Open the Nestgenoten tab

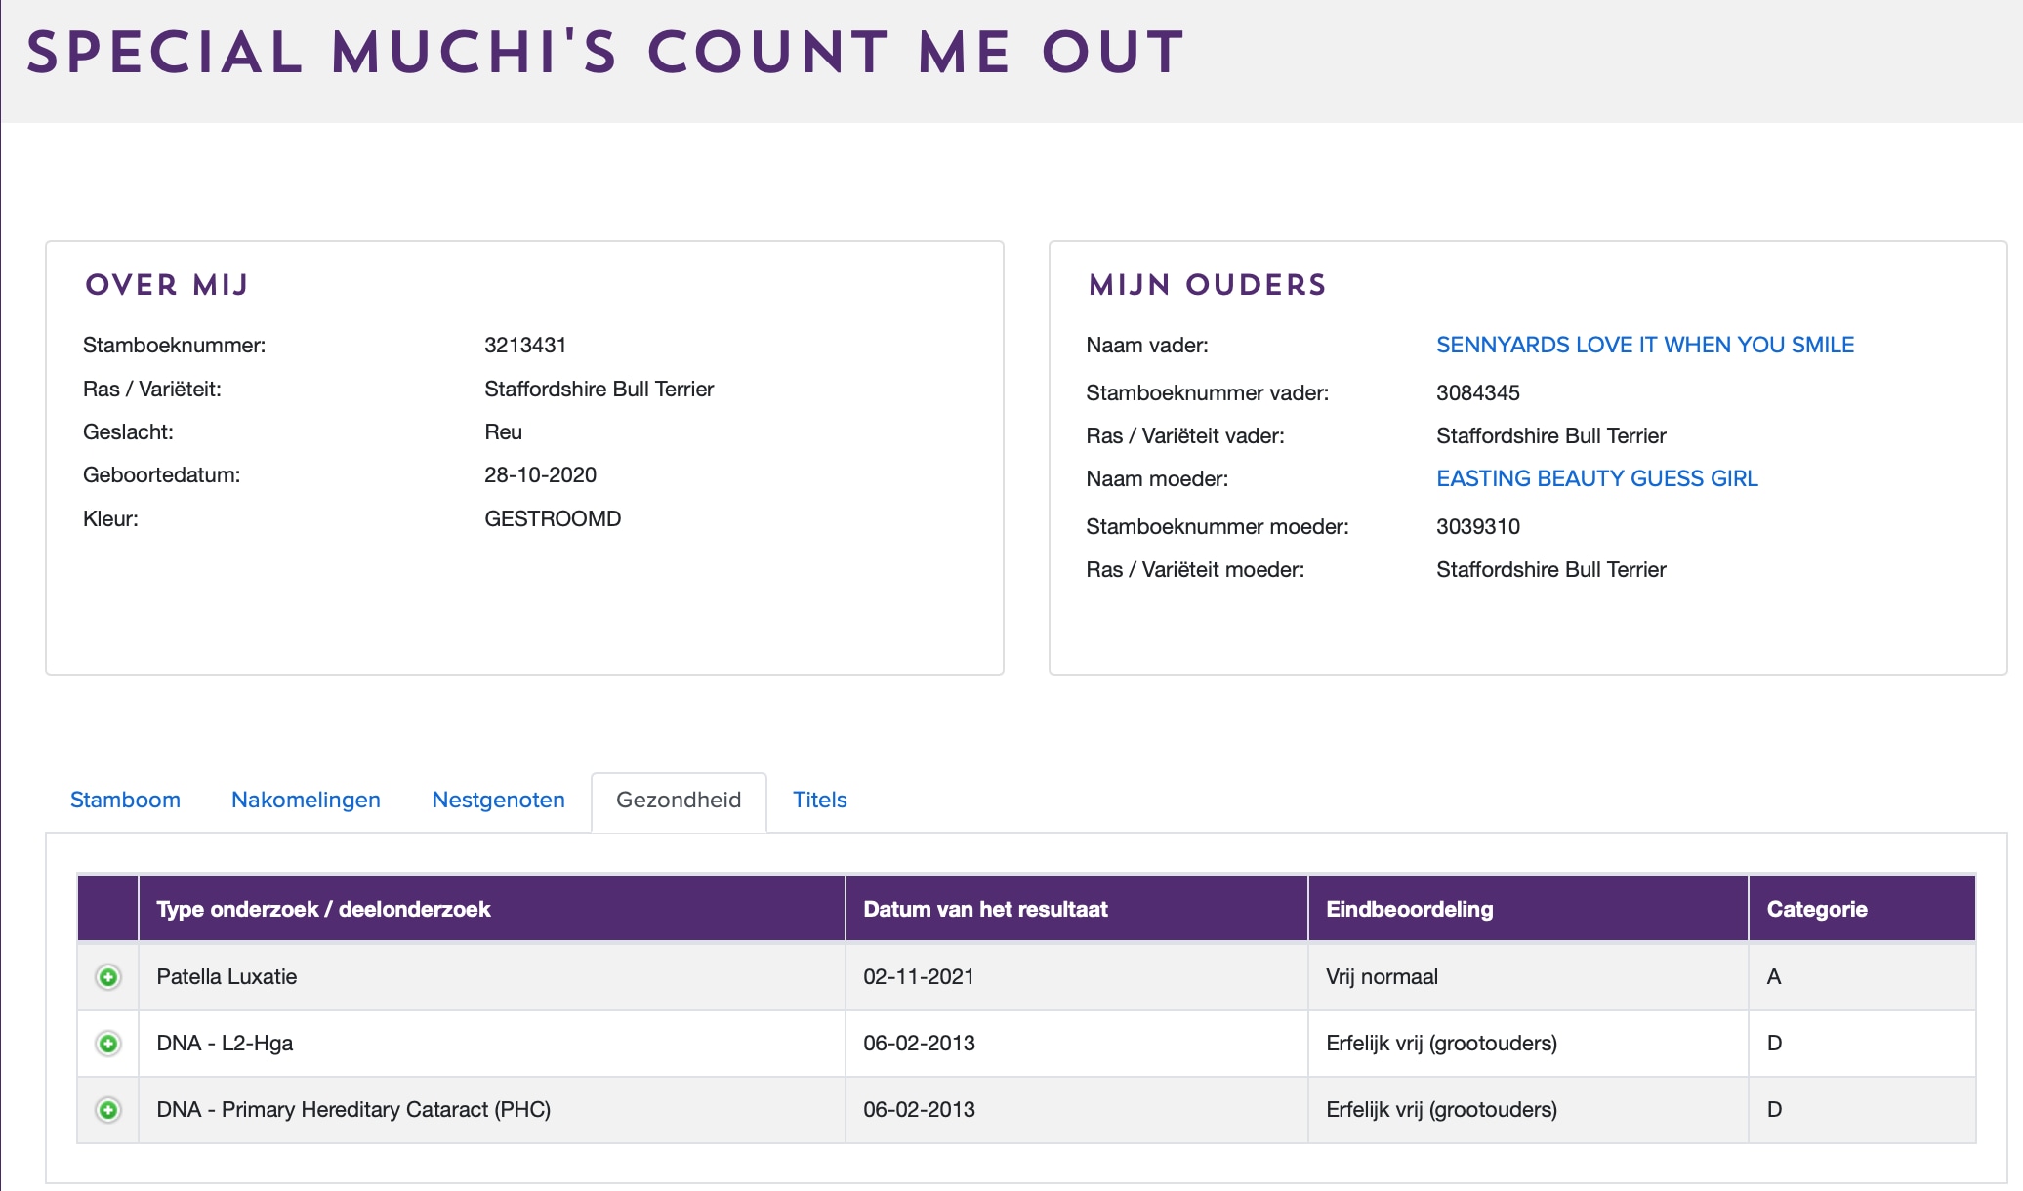click(498, 800)
